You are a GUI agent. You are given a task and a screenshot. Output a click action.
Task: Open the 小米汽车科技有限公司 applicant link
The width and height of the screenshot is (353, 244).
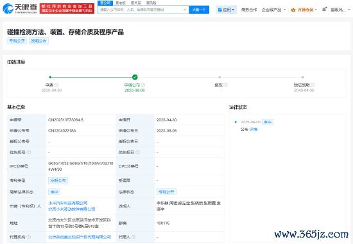(x=68, y=203)
